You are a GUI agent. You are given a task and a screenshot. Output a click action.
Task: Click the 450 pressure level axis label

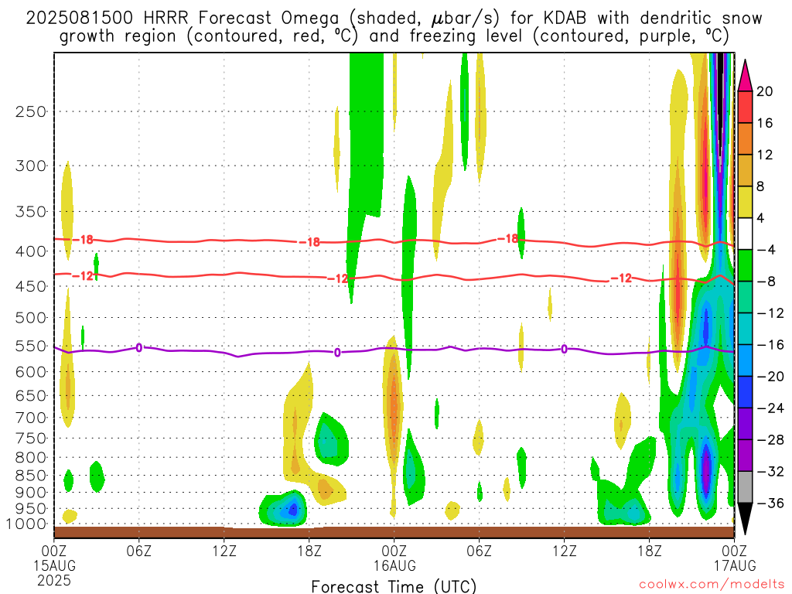(x=31, y=286)
